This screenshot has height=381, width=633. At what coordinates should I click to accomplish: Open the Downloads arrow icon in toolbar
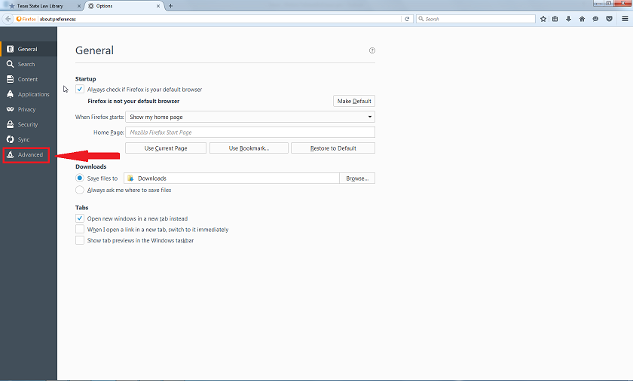click(x=568, y=19)
